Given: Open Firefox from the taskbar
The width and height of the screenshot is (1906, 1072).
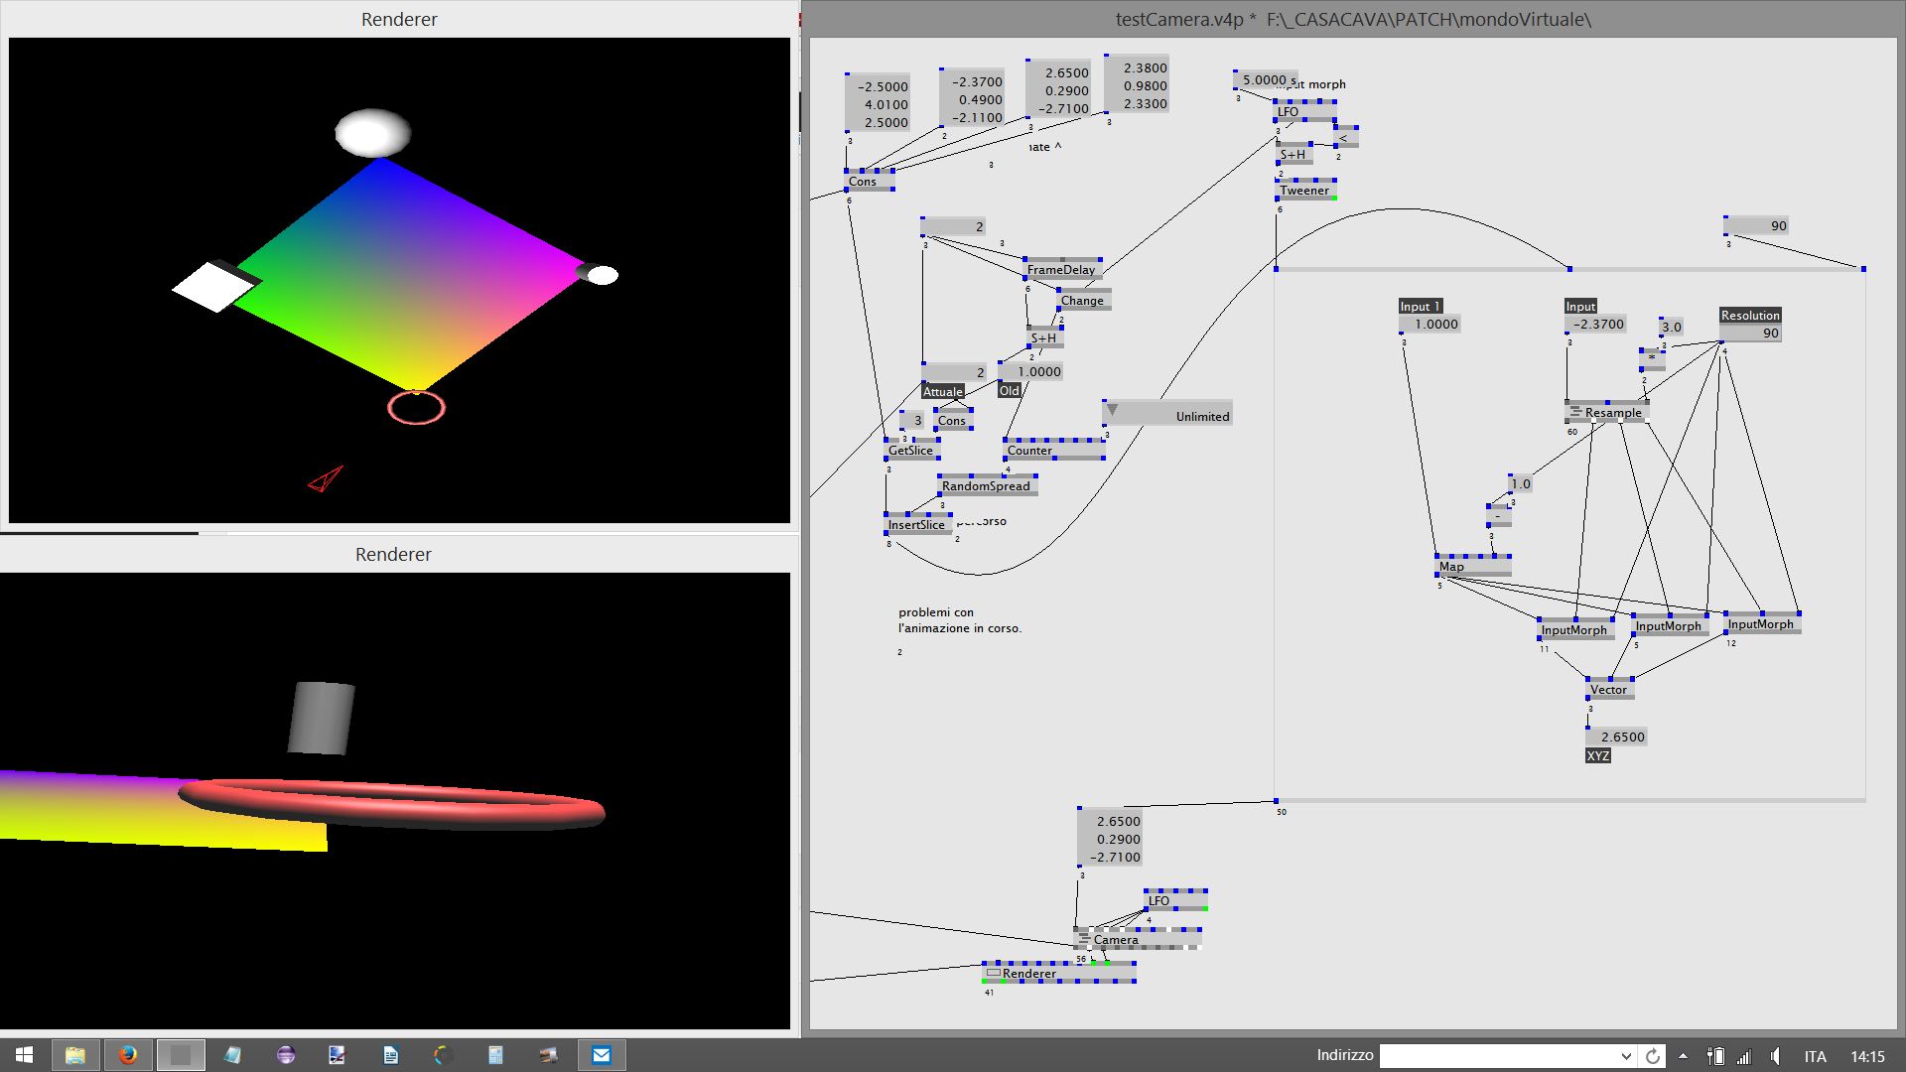Looking at the screenshot, I should pos(128,1054).
